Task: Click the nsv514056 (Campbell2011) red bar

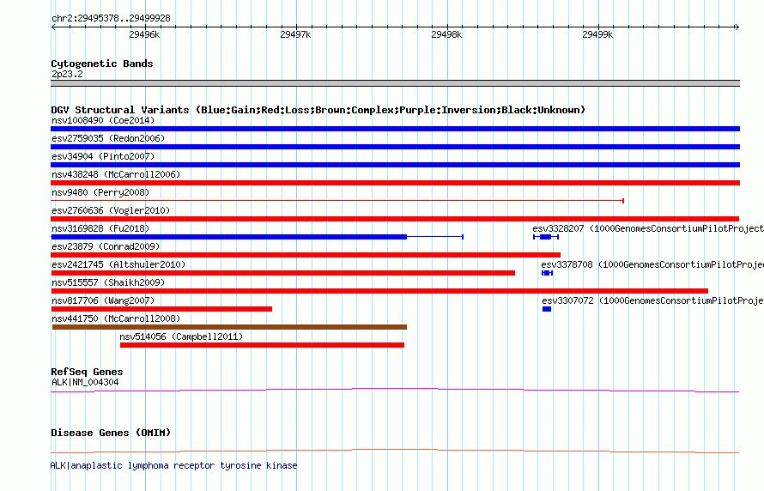Action: pyautogui.click(x=262, y=345)
